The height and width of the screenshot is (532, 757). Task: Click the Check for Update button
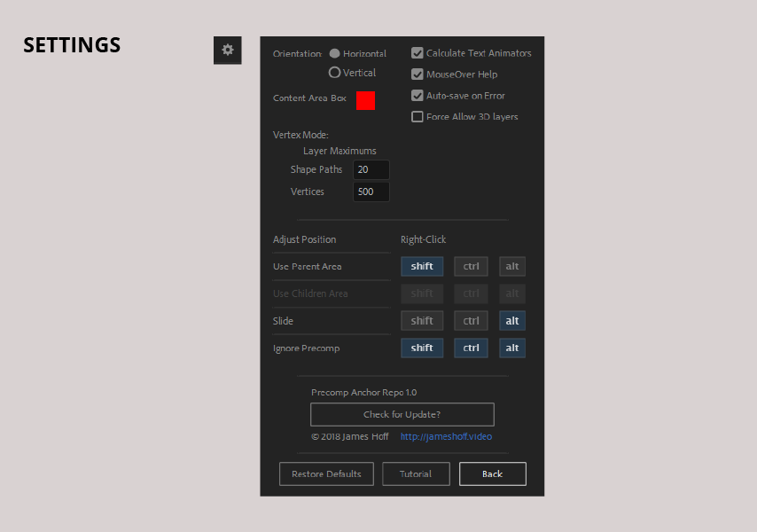(x=402, y=414)
